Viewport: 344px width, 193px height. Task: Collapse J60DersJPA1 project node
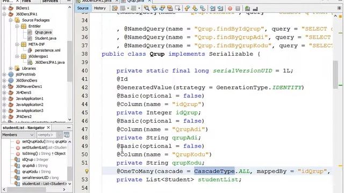click(x=4, y=14)
